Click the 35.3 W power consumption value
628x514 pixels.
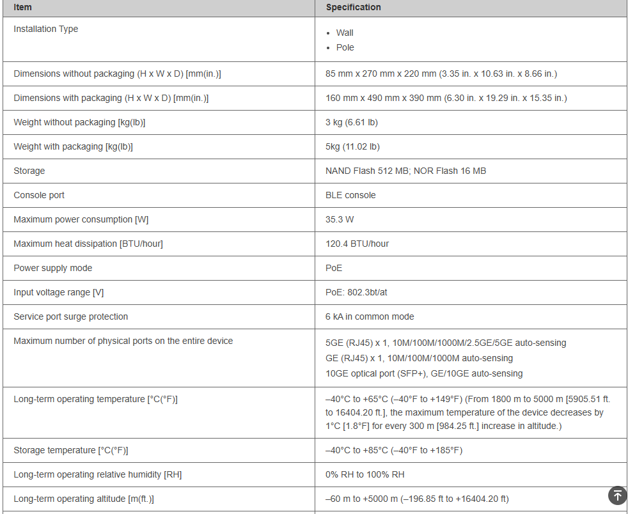340,220
